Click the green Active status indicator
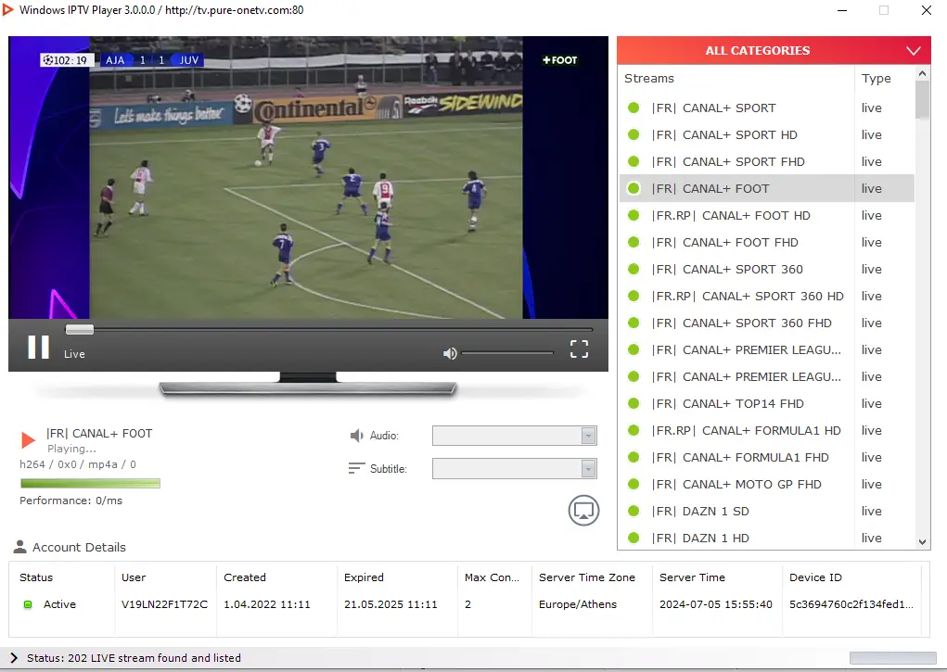 [x=28, y=604]
